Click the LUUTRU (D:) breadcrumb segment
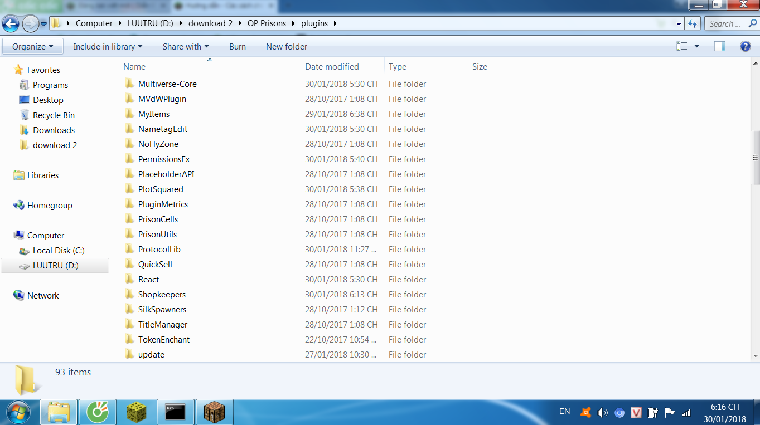The width and height of the screenshot is (760, 425). click(x=151, y=23)
